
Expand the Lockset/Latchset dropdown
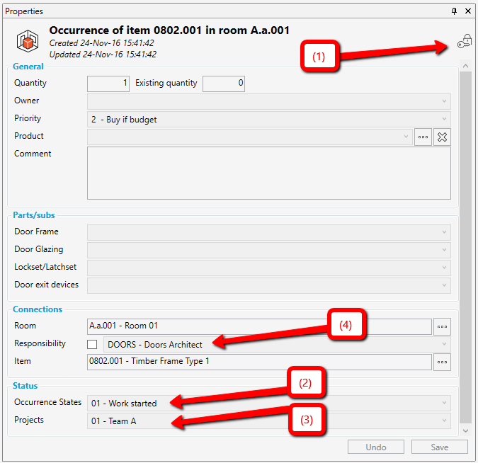[x=269, y=268]
